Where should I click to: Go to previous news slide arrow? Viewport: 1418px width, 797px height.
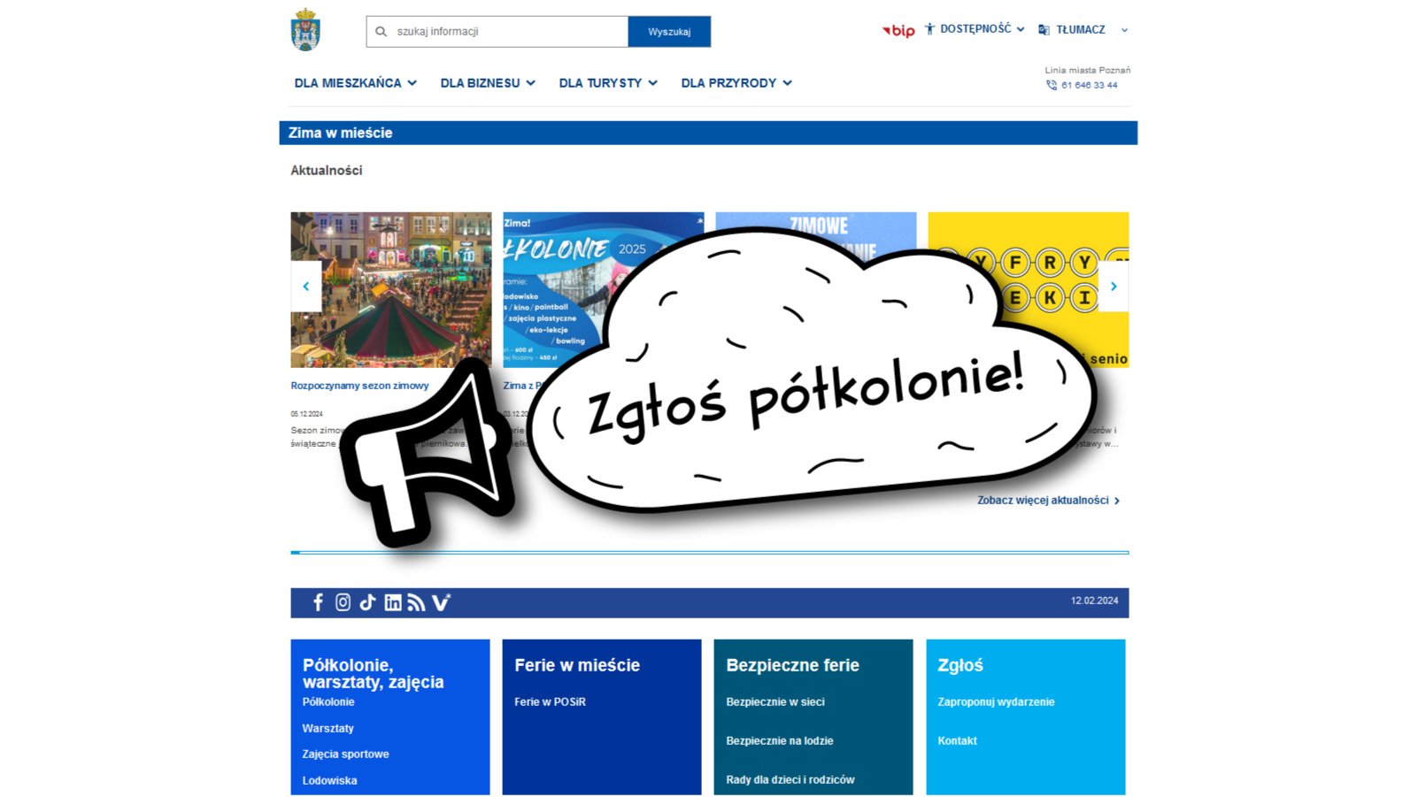[x=306, y=287]
